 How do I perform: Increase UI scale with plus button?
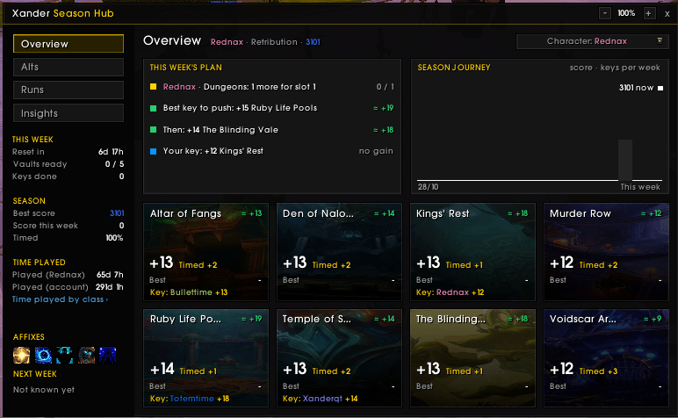(648, 13)
